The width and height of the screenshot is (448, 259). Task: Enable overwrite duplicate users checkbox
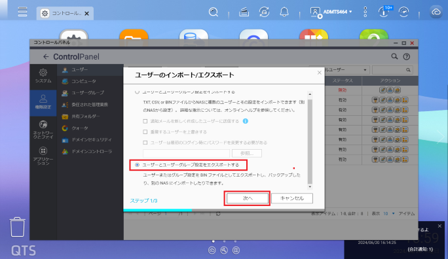[145, 131]
